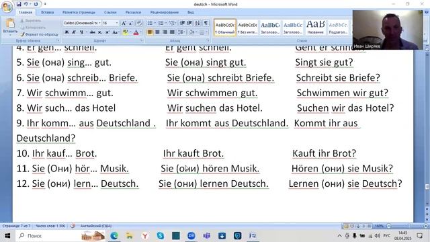This screenshot has height=242, width=430.
Task: Toggle underline (Ч) formatting
Action: (x=81, y=32)
